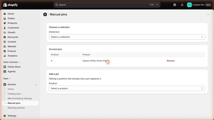Open the Sidekick assistant icon
Screen dimensions: 214x120
(175, 5)
